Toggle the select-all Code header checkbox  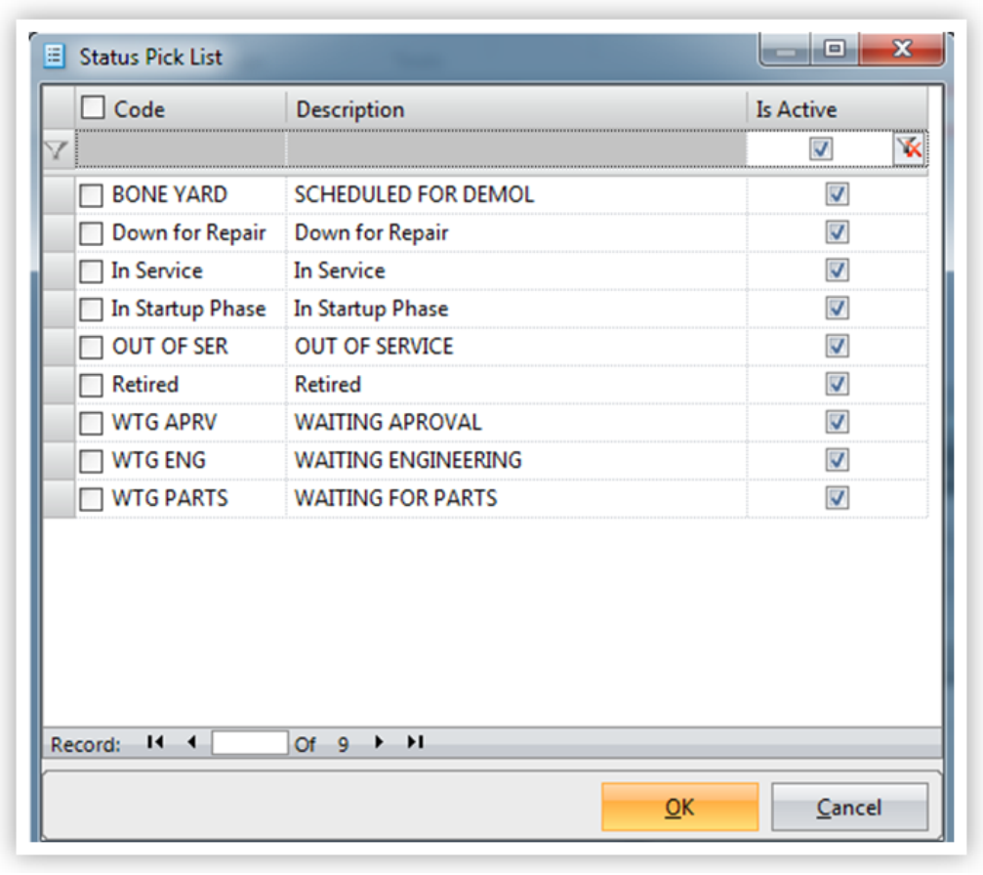tap(93, 107)
